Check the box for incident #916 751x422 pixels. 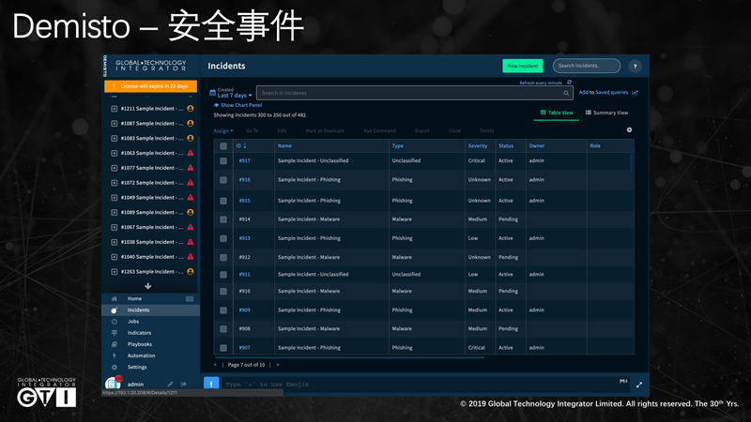223,180
